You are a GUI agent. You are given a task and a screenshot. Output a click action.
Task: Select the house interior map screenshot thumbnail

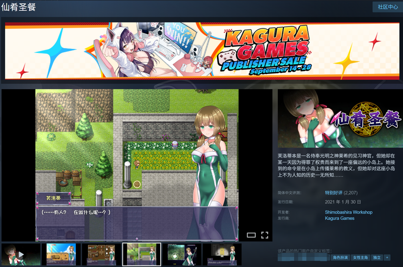(102, 254)
